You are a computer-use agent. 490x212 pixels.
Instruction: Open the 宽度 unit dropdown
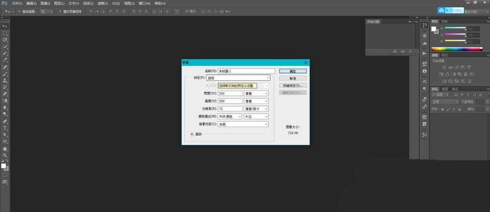click(x=256, y=93)
